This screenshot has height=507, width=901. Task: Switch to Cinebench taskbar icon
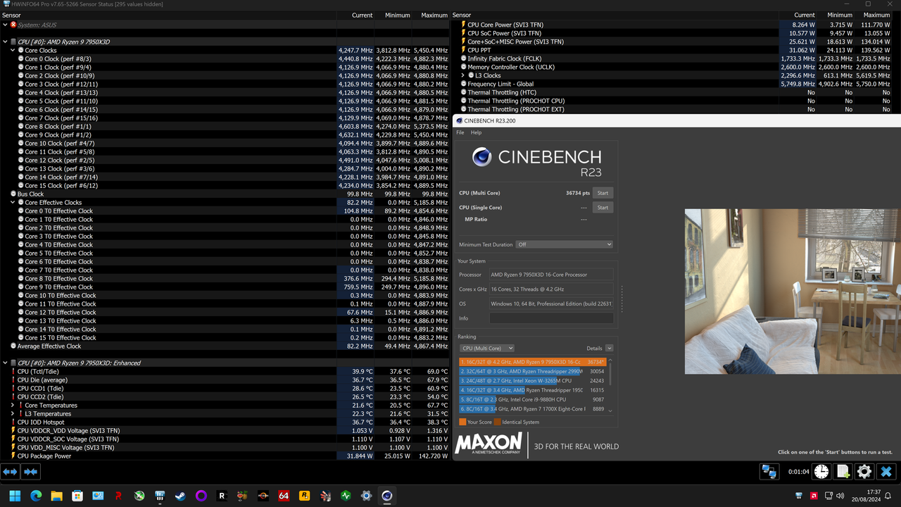click(386, 496)
